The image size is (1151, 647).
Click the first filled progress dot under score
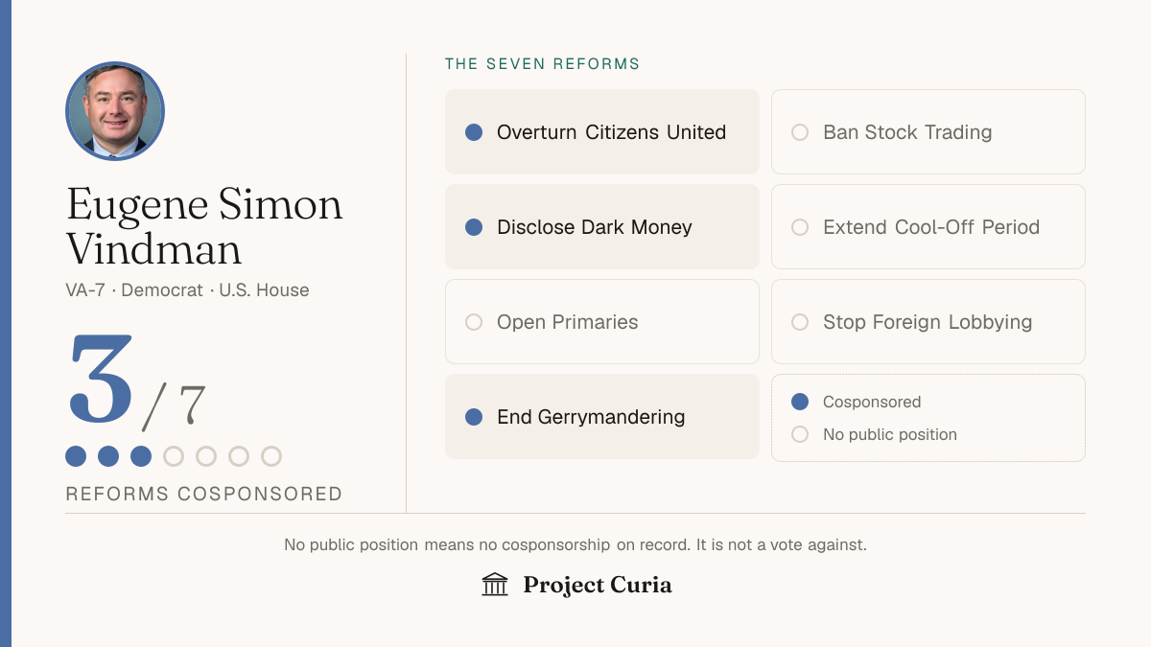pyautogui.click(x=76, y=456)
